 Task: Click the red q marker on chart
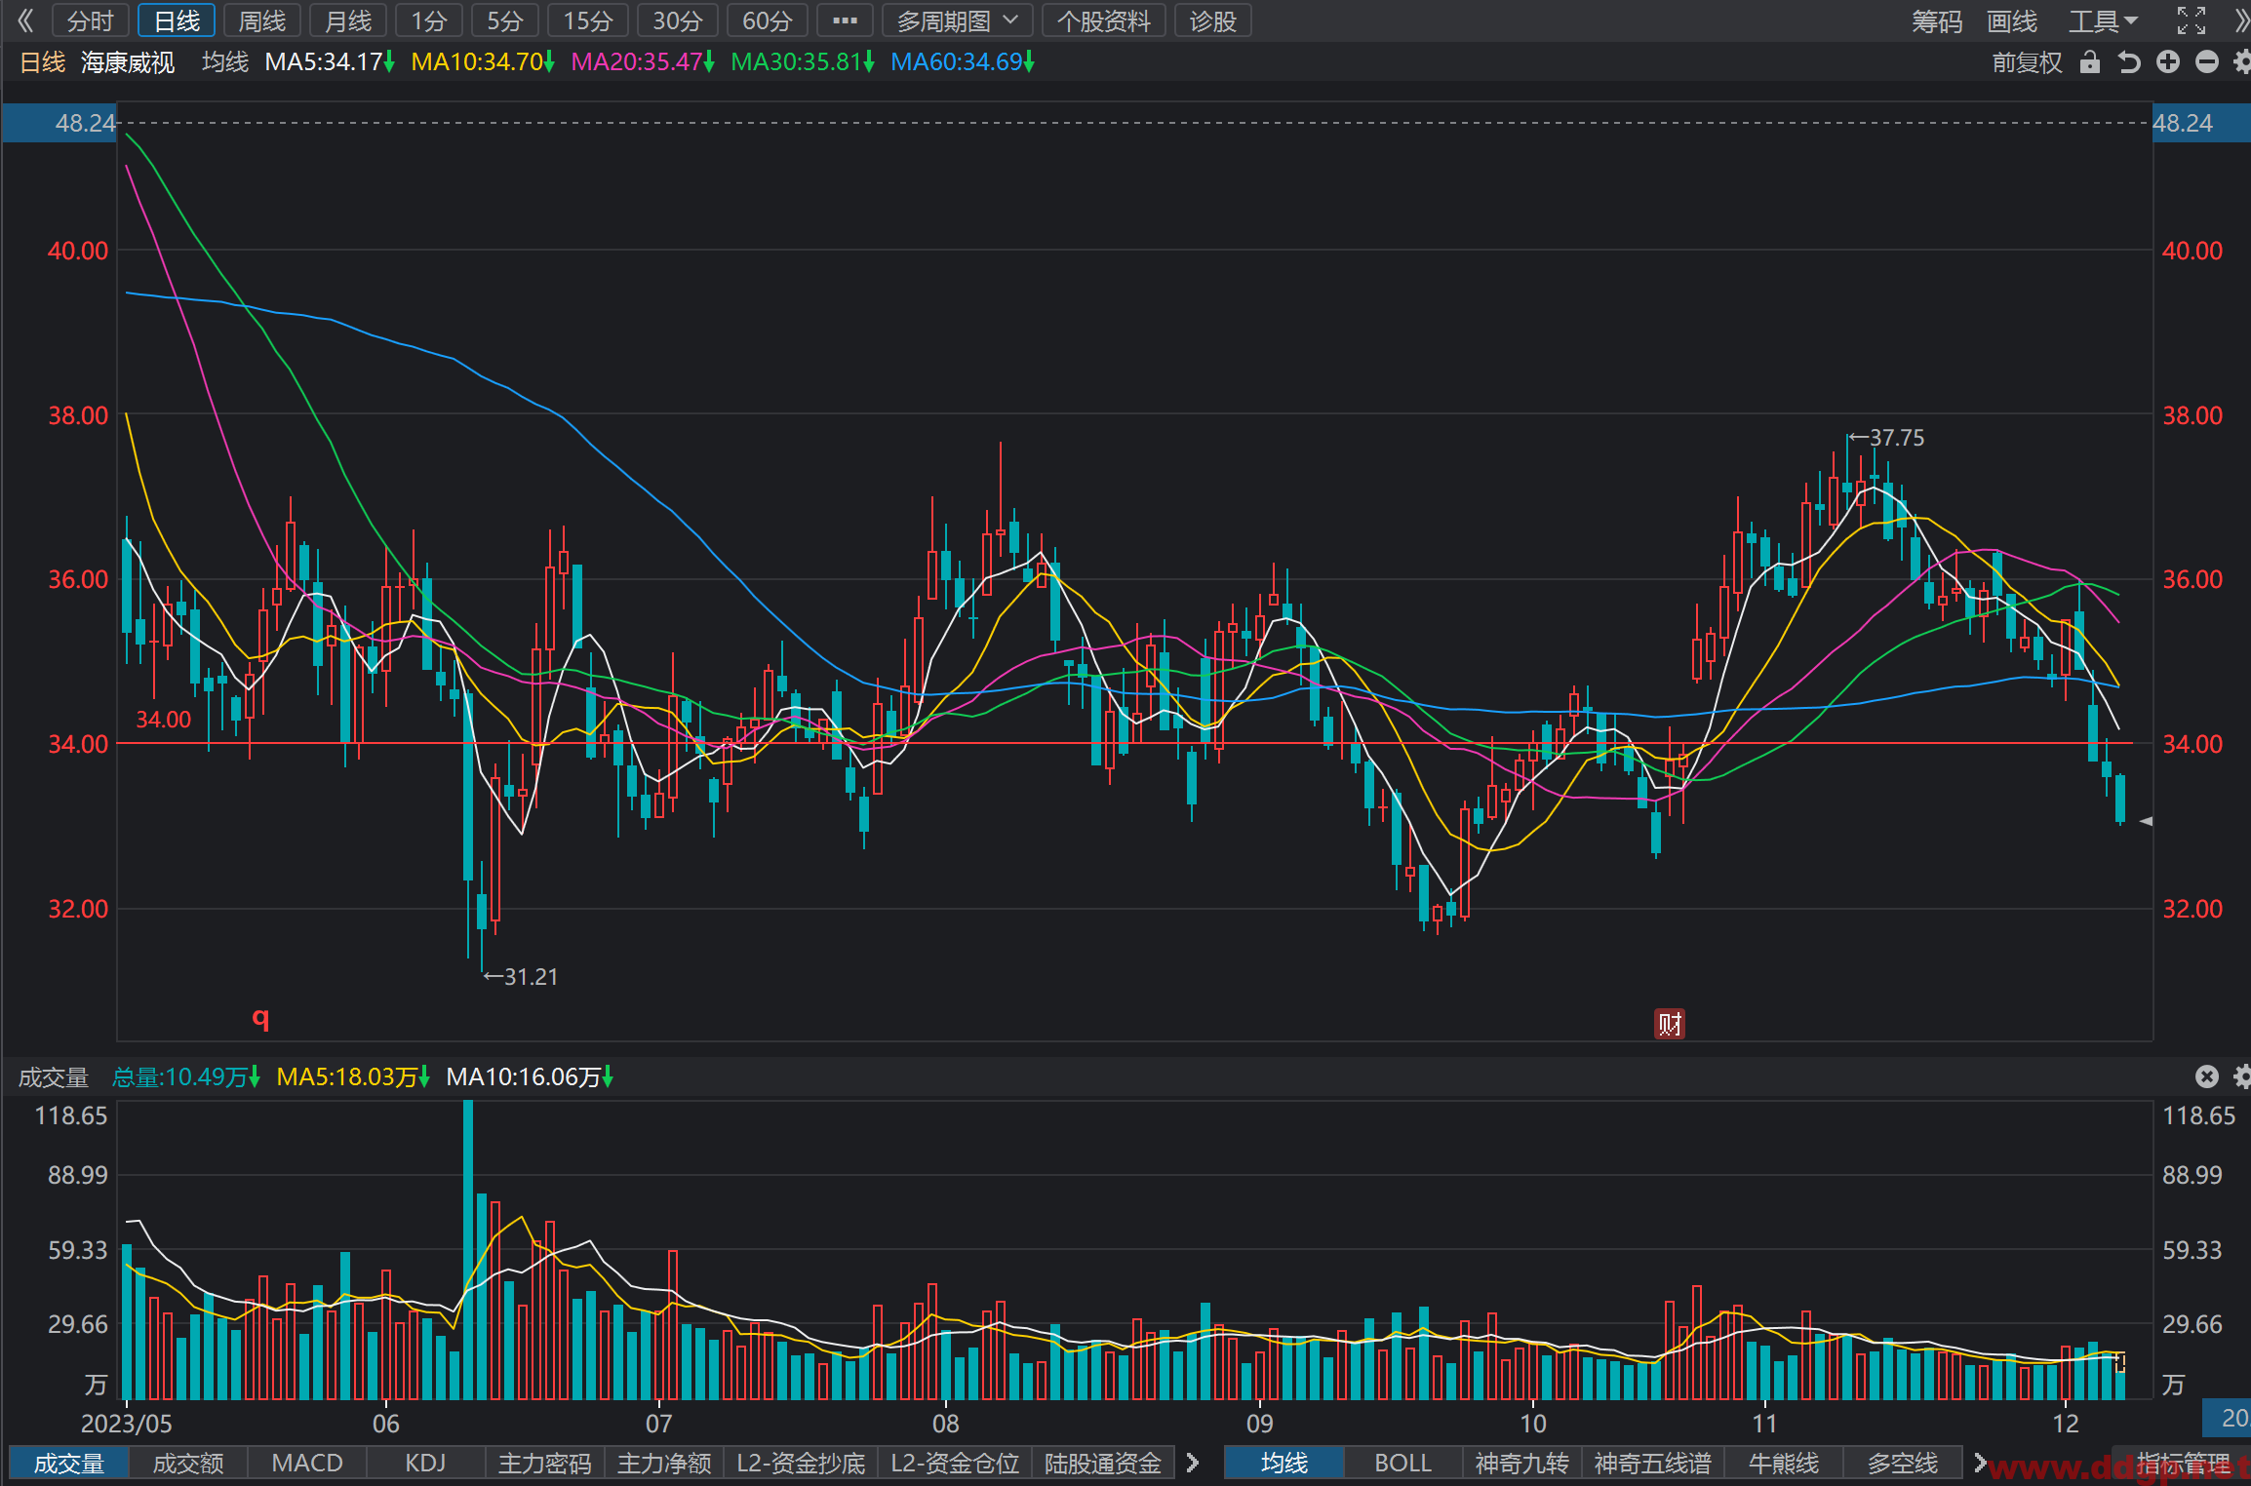260,1018
